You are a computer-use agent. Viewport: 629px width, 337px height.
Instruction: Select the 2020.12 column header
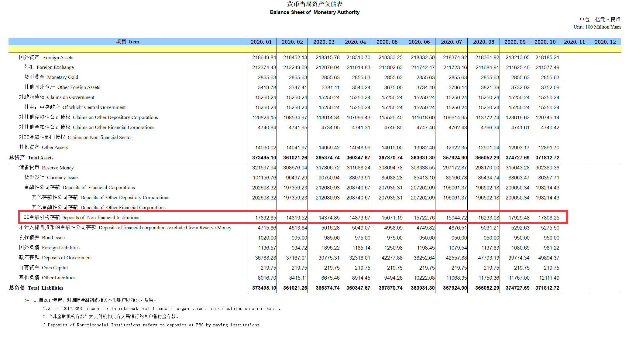(x=605, y=42)
